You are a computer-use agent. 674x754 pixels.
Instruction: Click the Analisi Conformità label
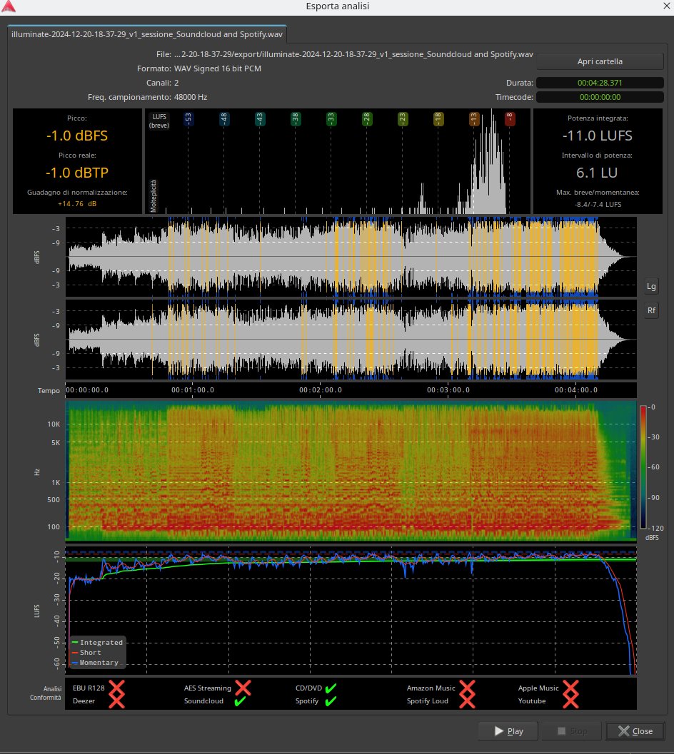tap(46, 693)
